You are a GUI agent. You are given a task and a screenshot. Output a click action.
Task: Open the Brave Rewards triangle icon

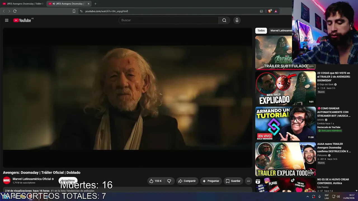pyautogui.click(x=276, y=11)
